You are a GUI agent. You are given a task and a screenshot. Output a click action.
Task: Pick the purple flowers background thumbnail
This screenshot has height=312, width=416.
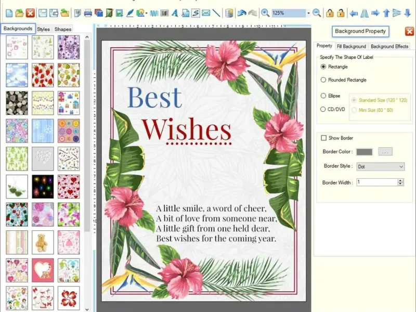(x=69, y=47)
